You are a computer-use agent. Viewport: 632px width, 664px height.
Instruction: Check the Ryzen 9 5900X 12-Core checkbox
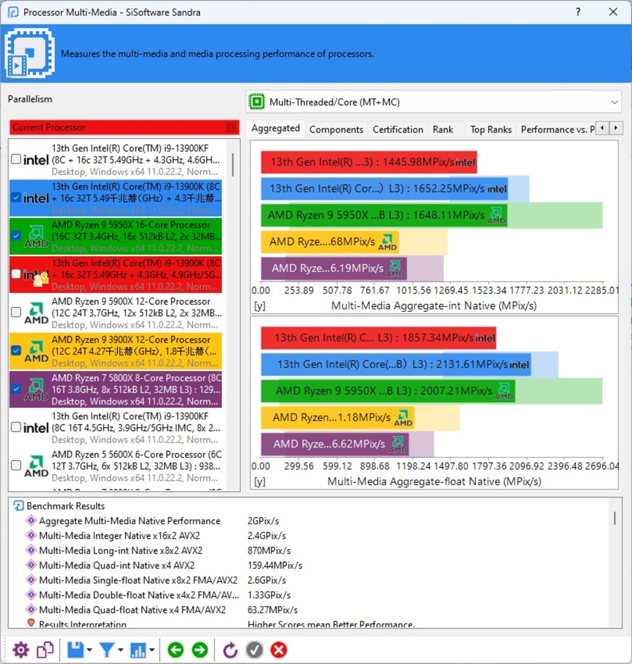[x=16, y=312]
